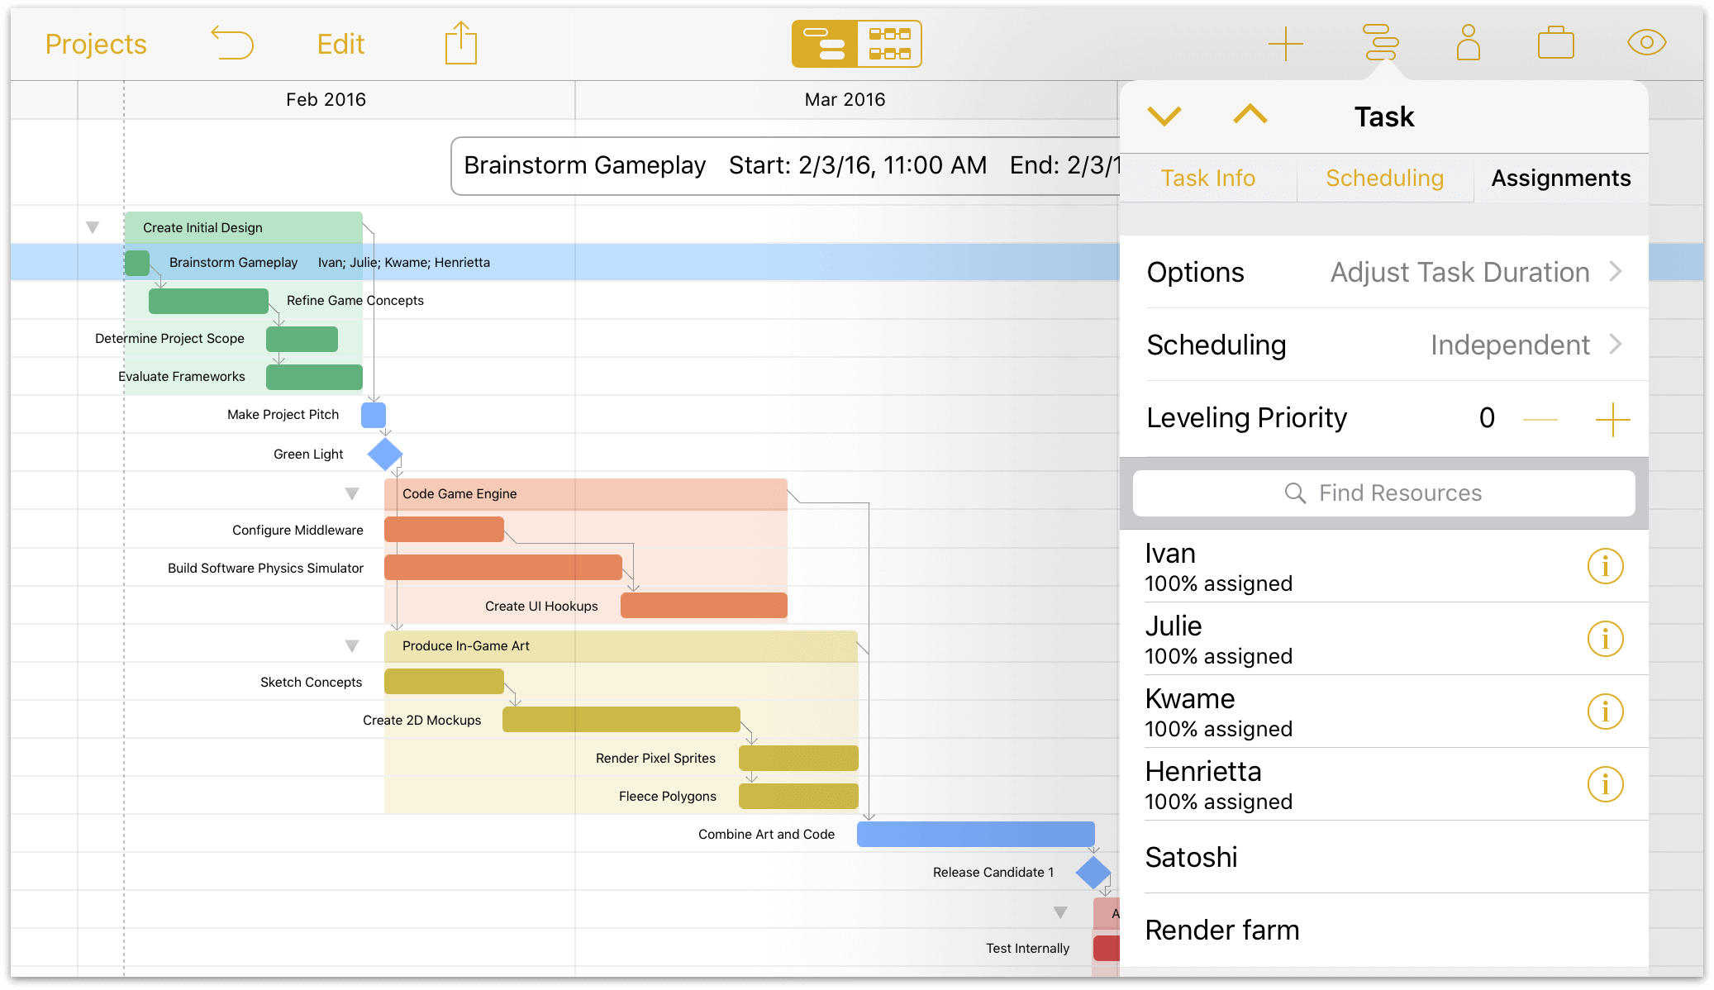1714x990 pixels.
Task: Select the Create Initial Design group bar
Action: click(244, 227)
